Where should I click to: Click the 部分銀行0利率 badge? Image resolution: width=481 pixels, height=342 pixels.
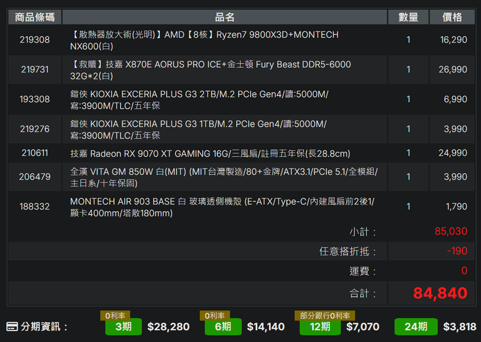coord(324,316)
